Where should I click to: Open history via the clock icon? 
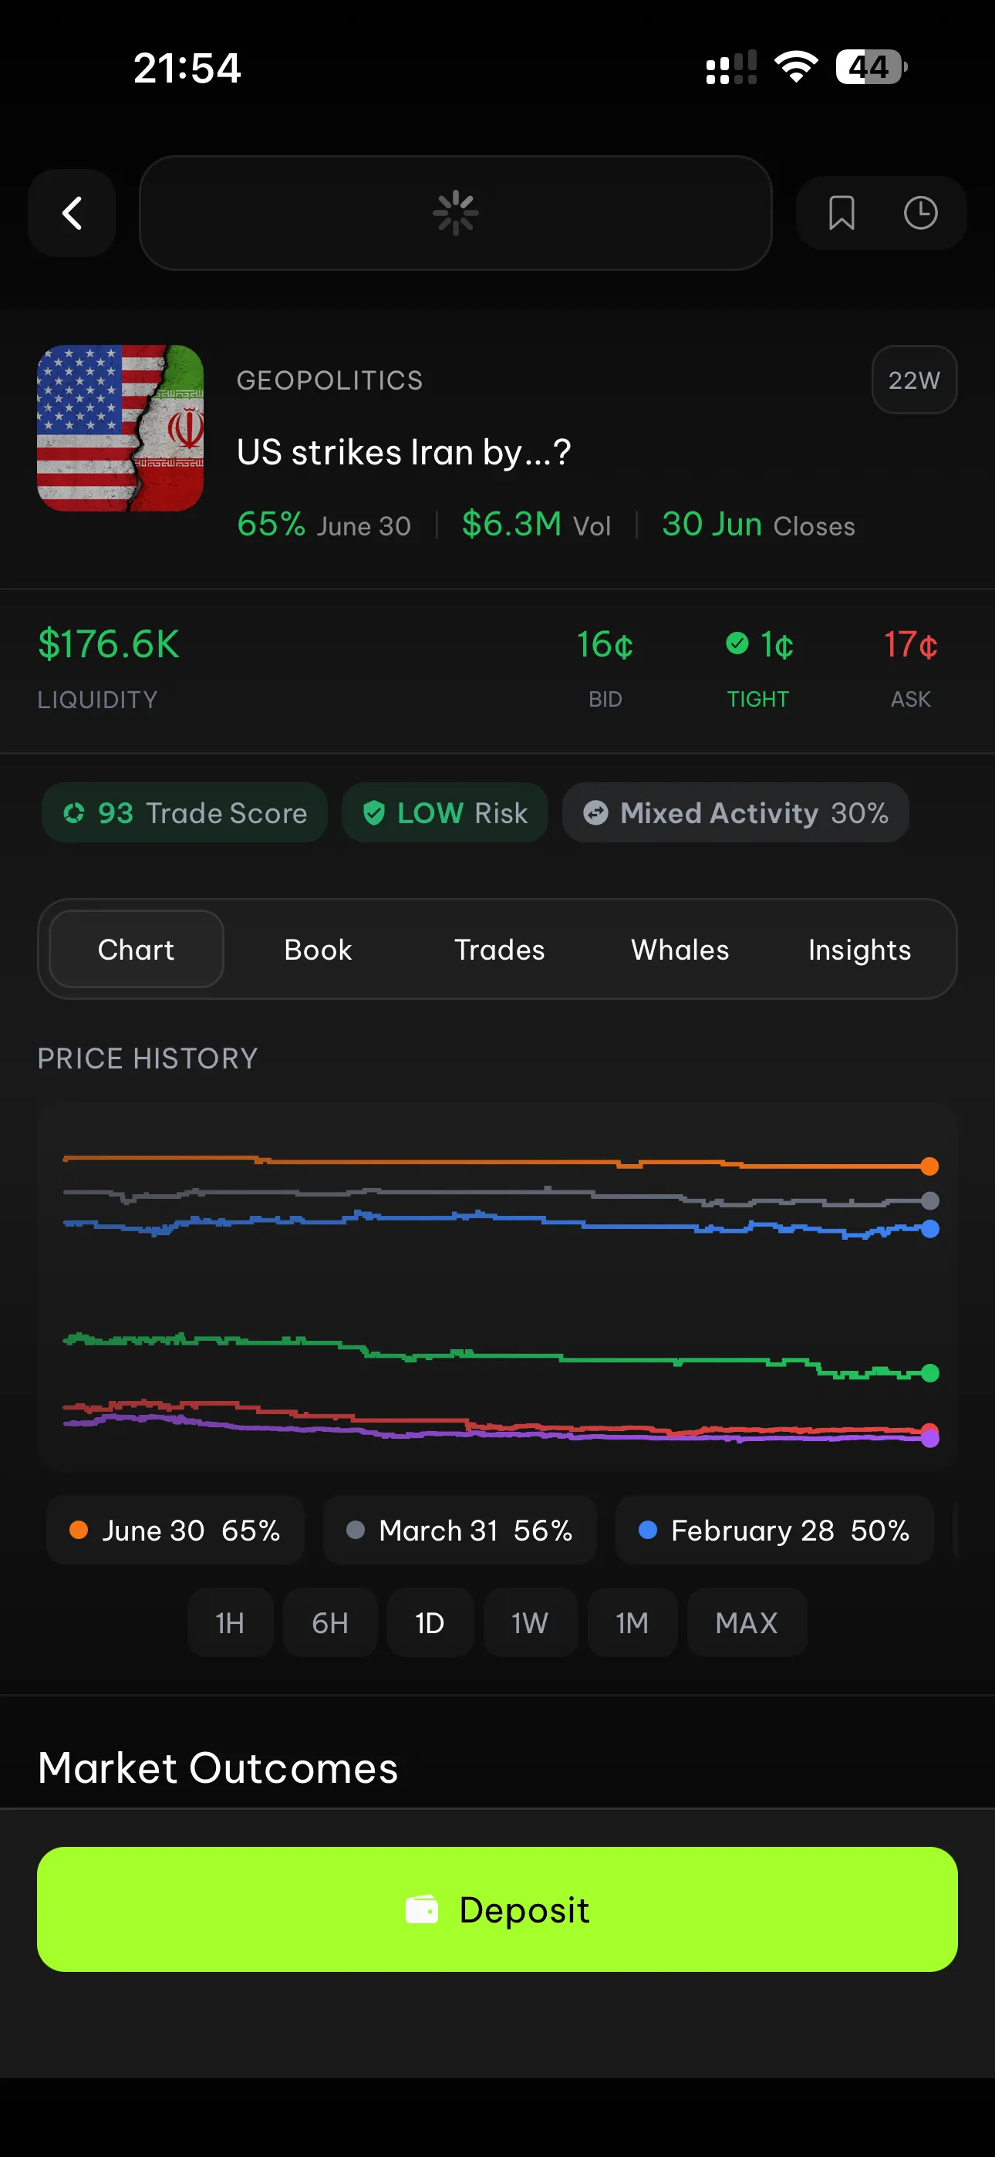tap(919, 213)
